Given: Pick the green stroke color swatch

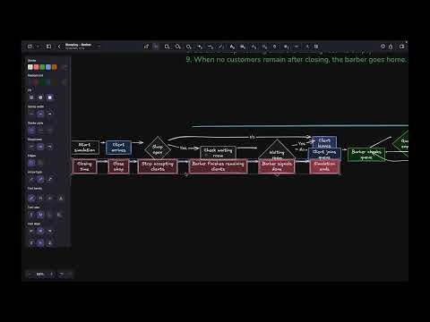Looking at the screenshot, I should [42, 67].
